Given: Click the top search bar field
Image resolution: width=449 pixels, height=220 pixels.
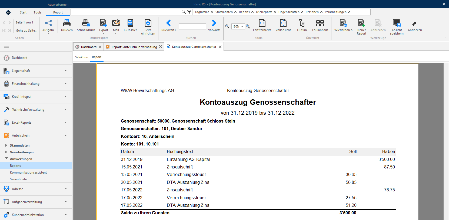Looking at the screenshot, I should [x=126, y=12].
